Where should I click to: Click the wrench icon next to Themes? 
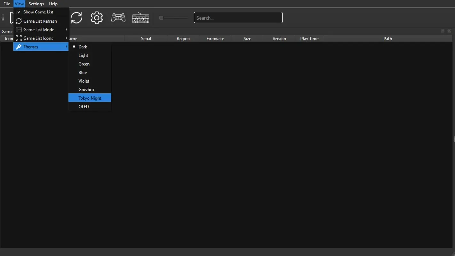19,46
